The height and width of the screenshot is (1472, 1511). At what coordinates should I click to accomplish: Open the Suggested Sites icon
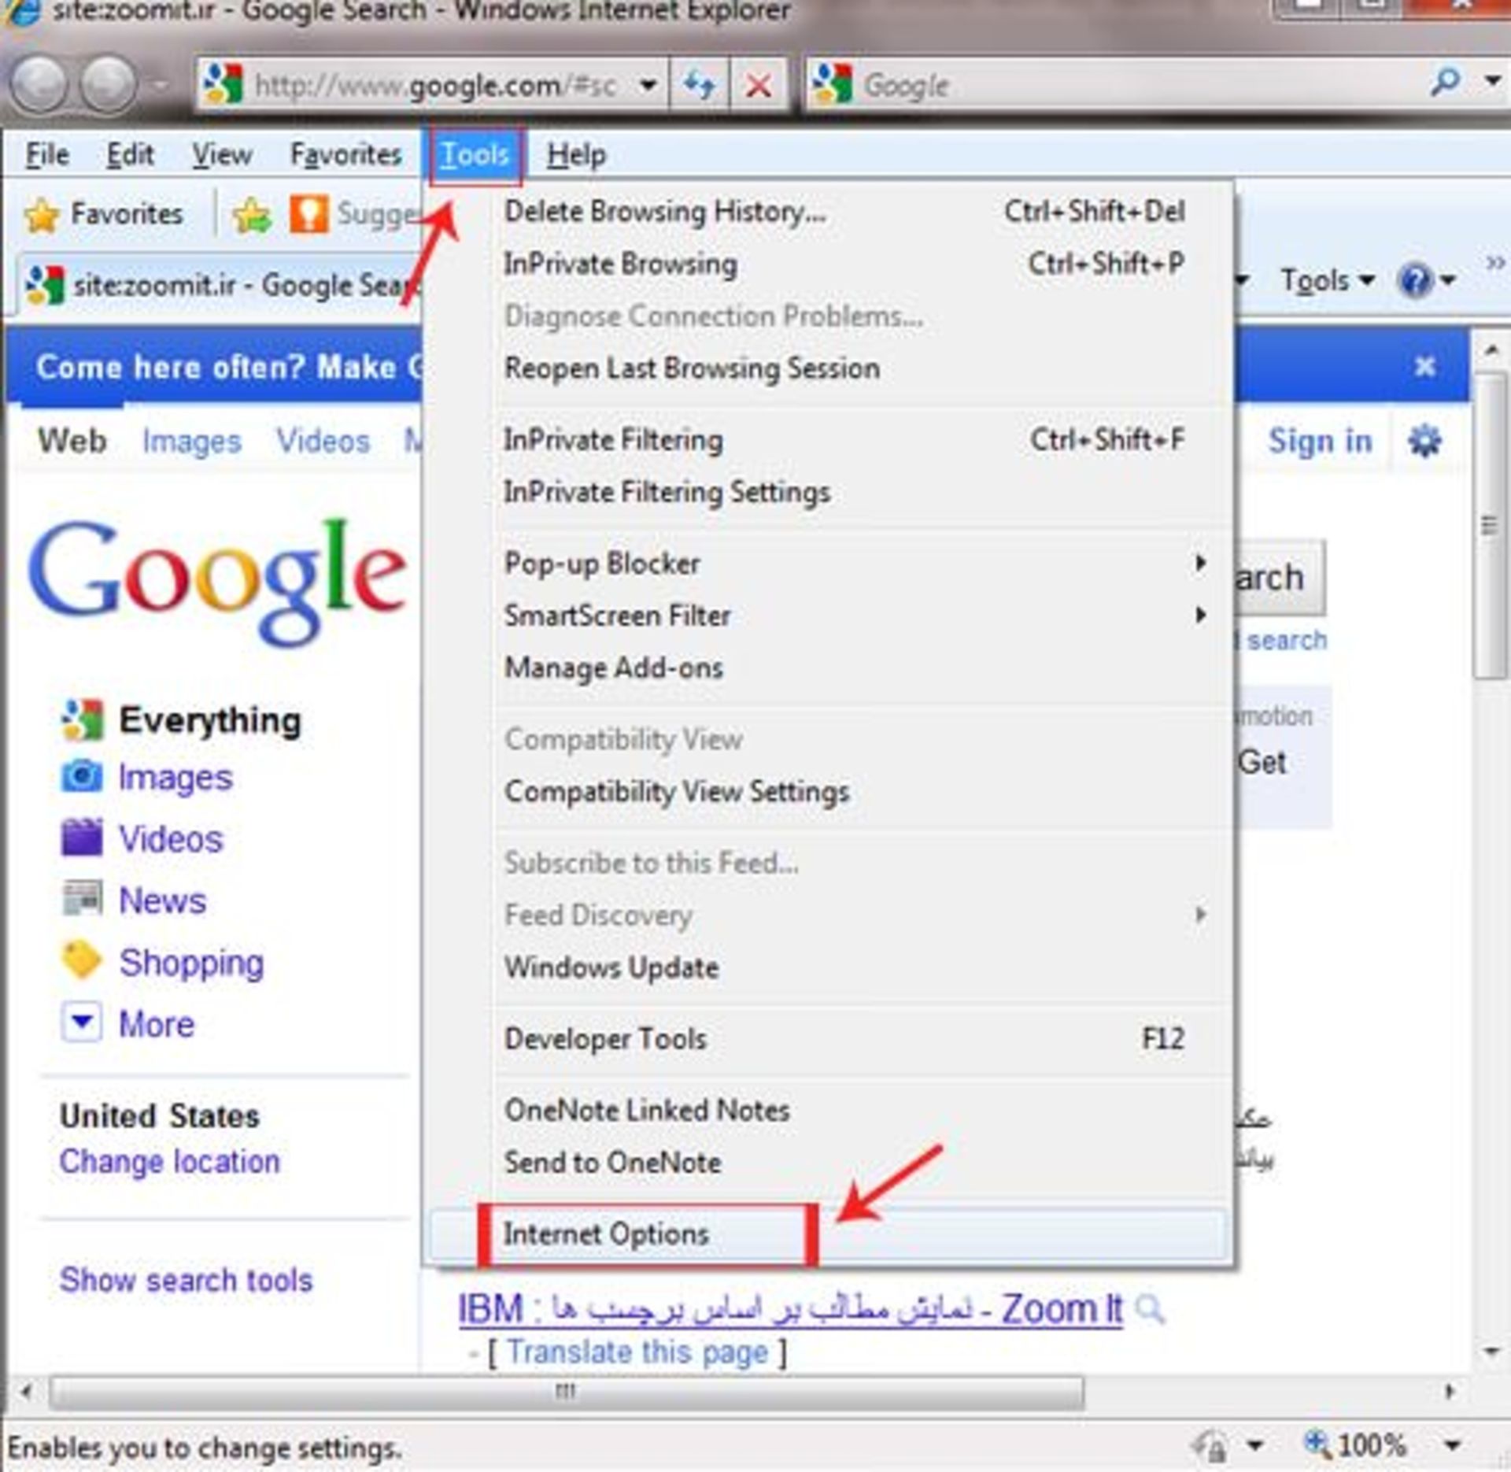(308, 213)
